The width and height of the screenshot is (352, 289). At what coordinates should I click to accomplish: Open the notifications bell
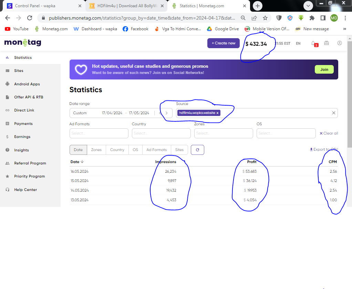click(314, 43)
